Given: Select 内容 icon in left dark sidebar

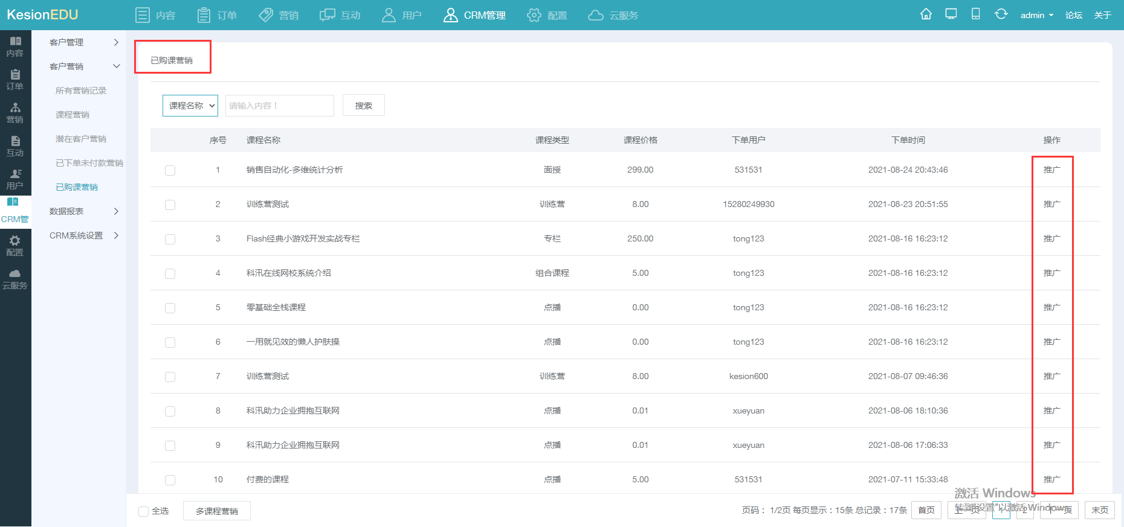Looking at the screenshot, I should pyautogui.click(x=15, y=46).
